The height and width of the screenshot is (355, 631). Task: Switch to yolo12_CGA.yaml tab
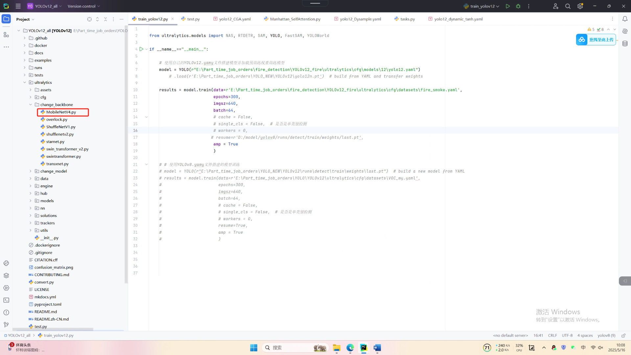point(232,19)
